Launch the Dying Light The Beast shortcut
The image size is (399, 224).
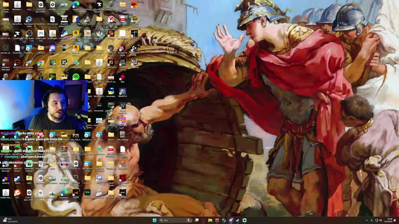123,180
